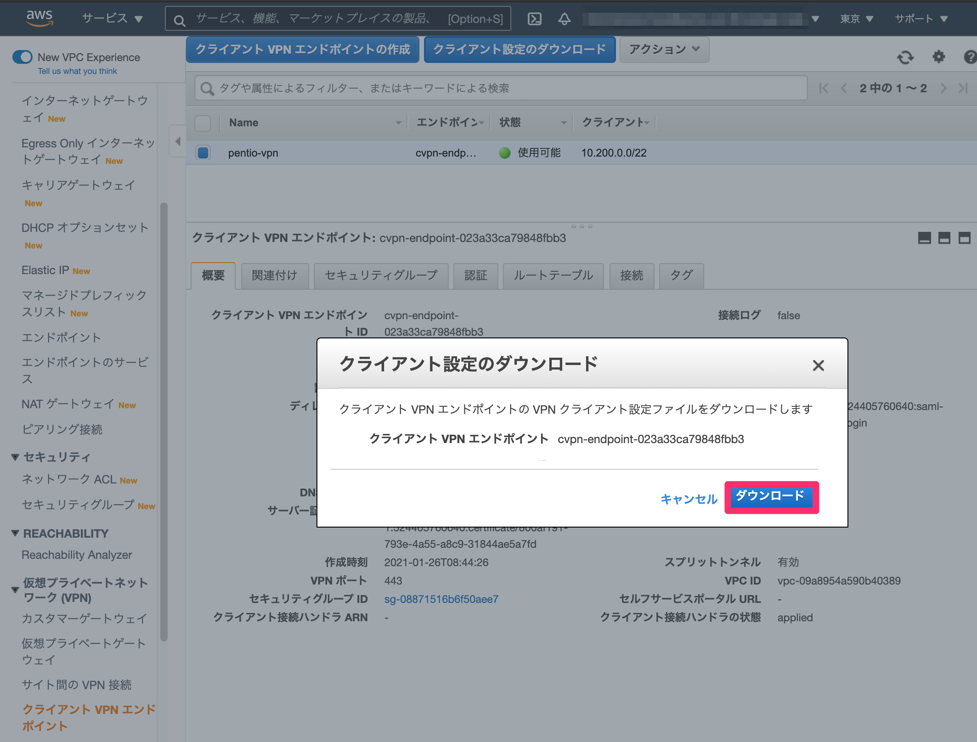Click the ダウンロード button in dialog
Screen dimensions: 977x742
[x=771, y=496]
